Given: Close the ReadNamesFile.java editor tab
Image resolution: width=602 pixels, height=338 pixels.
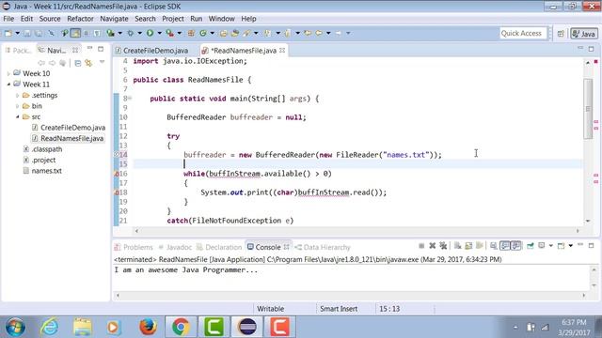Looking at the screenshot, I should coord(282,50).
